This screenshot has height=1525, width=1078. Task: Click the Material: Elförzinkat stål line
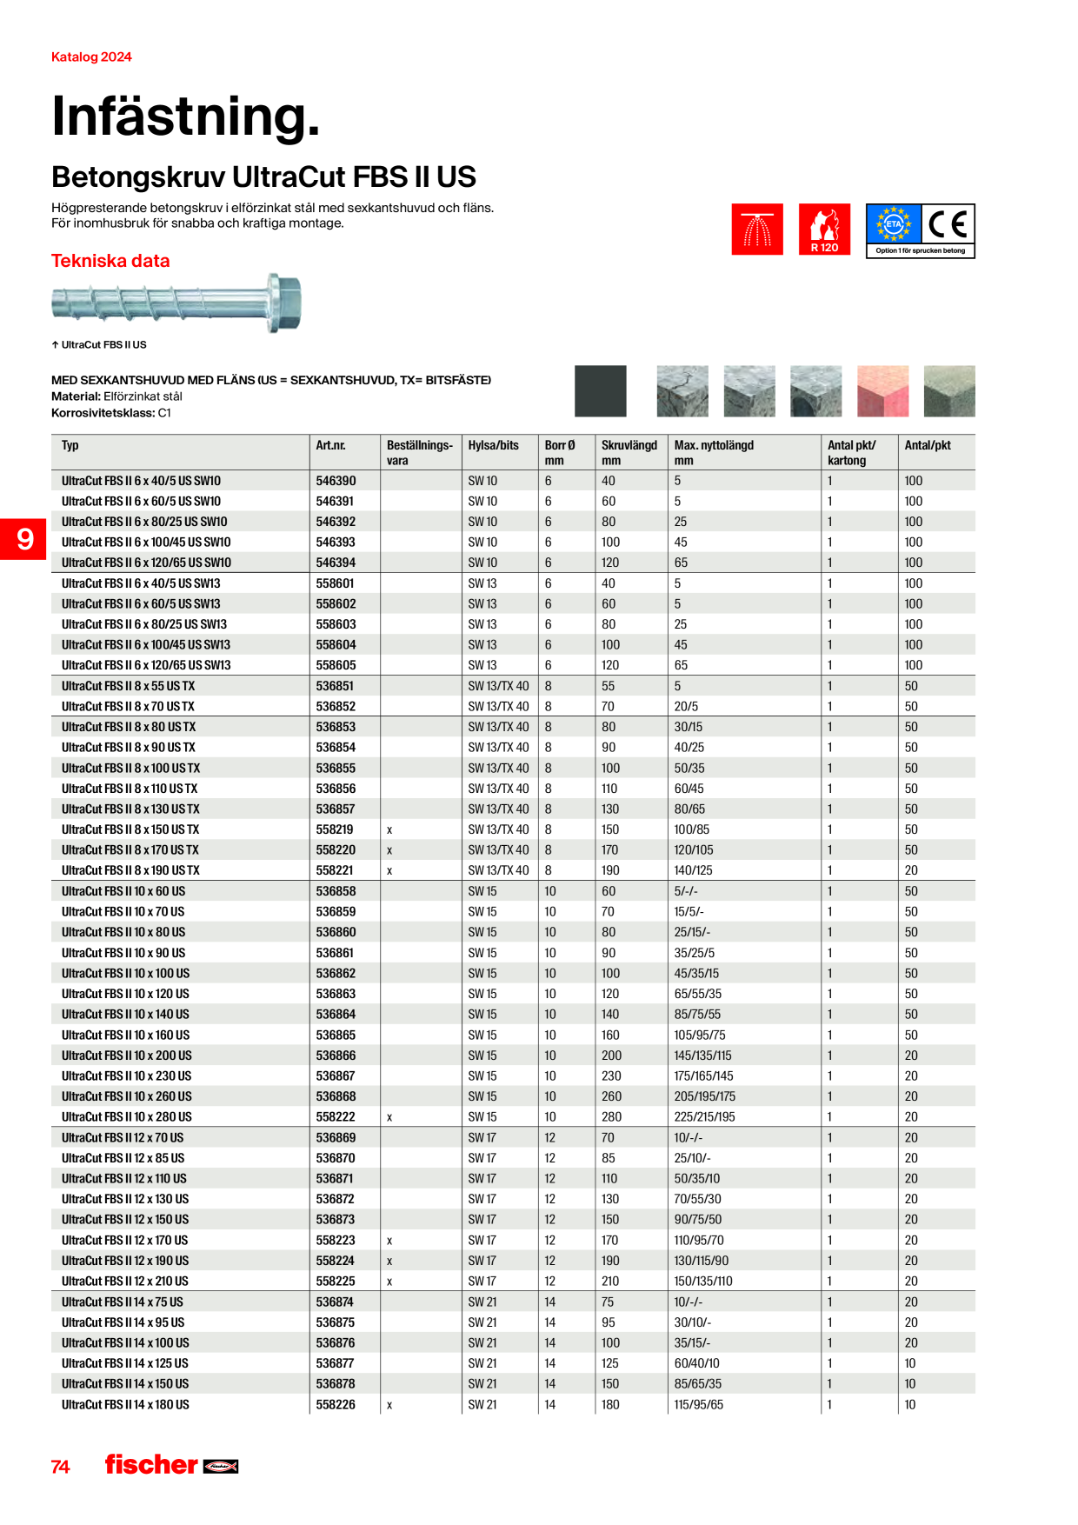click(x=116, y=396)
